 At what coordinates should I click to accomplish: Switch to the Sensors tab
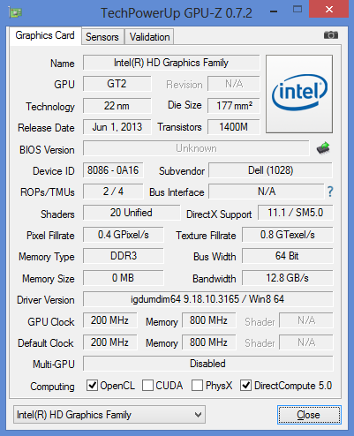coord(102,37)
